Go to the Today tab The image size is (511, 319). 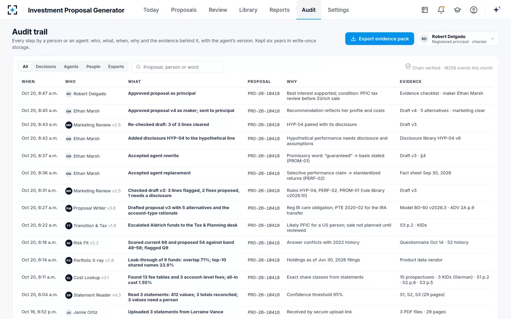151,10
